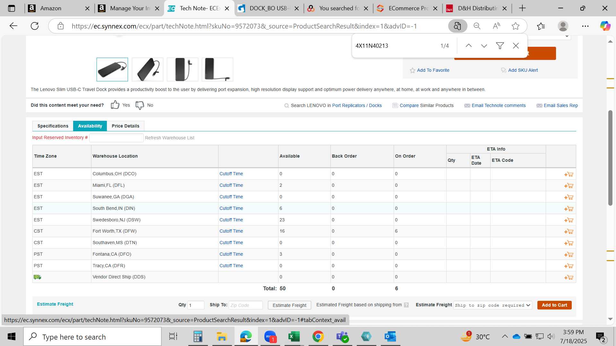Image resolution: width=616 pixels, height=346 pixels.
Task: Click Refresh Warehouse List
Action: point(169,138)
